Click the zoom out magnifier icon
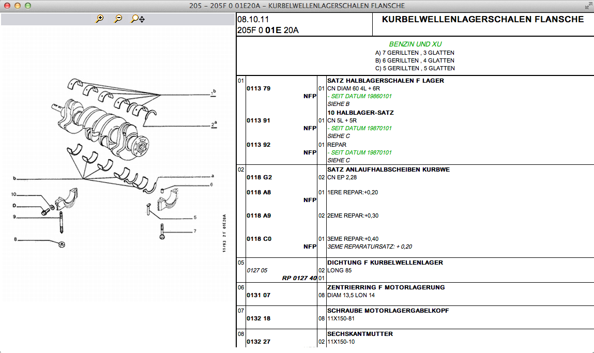 tap(118, 19)
